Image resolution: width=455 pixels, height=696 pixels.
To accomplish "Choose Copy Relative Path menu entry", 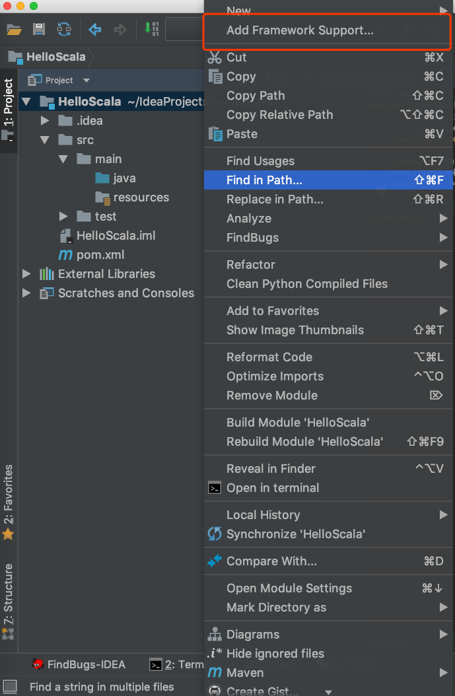I will tap(328, 114).
